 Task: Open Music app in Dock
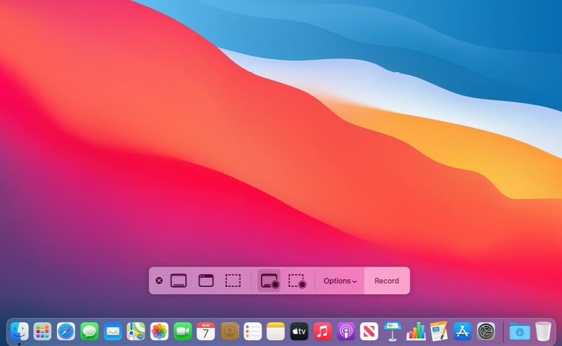[323, 331]
